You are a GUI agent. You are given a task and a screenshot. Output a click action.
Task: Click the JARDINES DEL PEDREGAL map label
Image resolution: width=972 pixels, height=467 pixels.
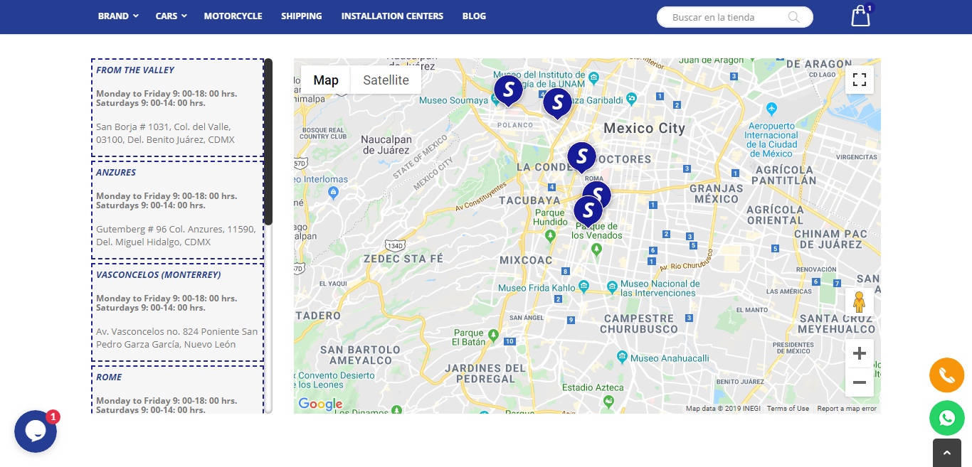(485, 373)
